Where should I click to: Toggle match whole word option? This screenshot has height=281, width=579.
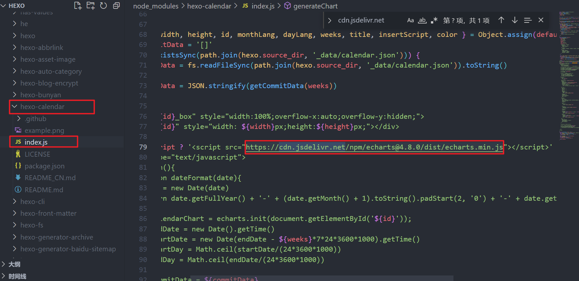(x=422, y=20)
